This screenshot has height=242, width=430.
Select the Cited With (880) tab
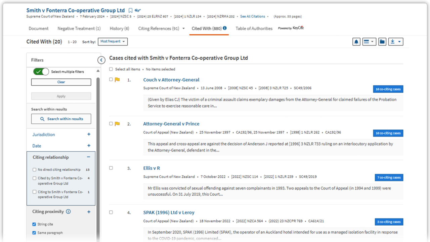[x=207, y=29]
